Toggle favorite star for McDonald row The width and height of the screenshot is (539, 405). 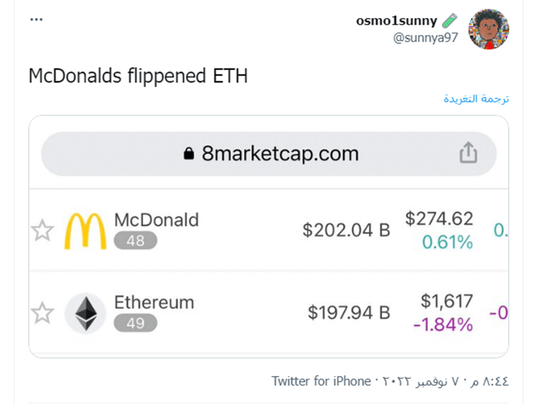click(x=42, y=230)
